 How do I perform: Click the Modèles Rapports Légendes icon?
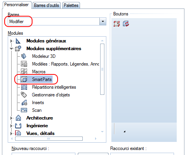pos(24,64)
